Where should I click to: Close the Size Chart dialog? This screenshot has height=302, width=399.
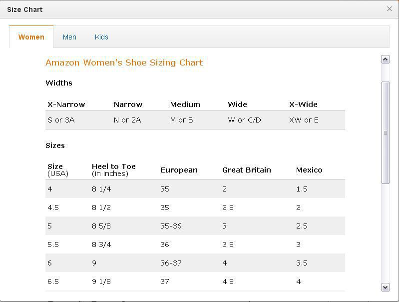coord(389,9)
